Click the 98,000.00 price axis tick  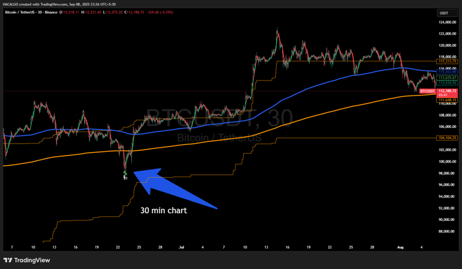pos(448,174)
